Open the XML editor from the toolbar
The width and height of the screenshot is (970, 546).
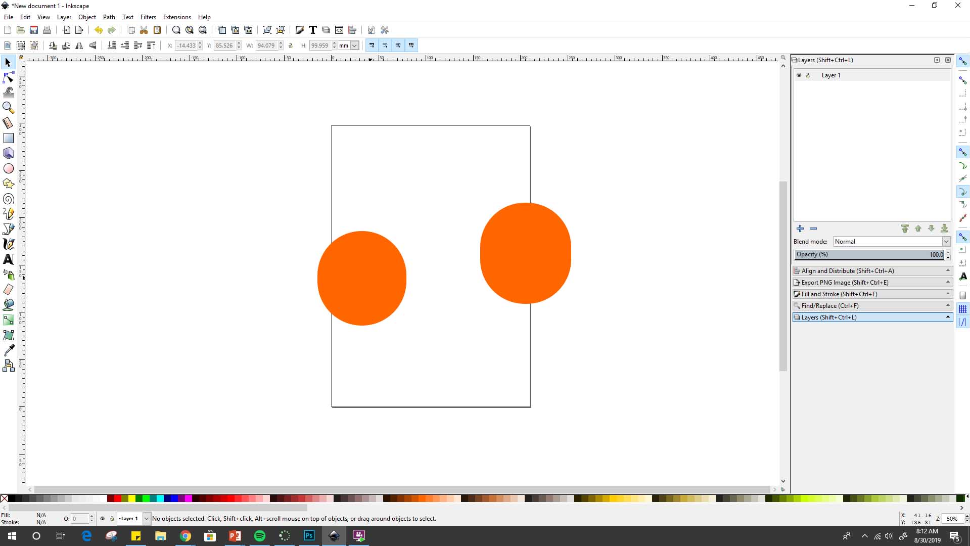click(339, 30)
